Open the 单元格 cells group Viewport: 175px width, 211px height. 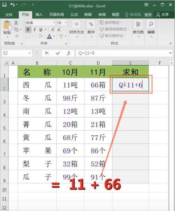click(x=138, y=28)
